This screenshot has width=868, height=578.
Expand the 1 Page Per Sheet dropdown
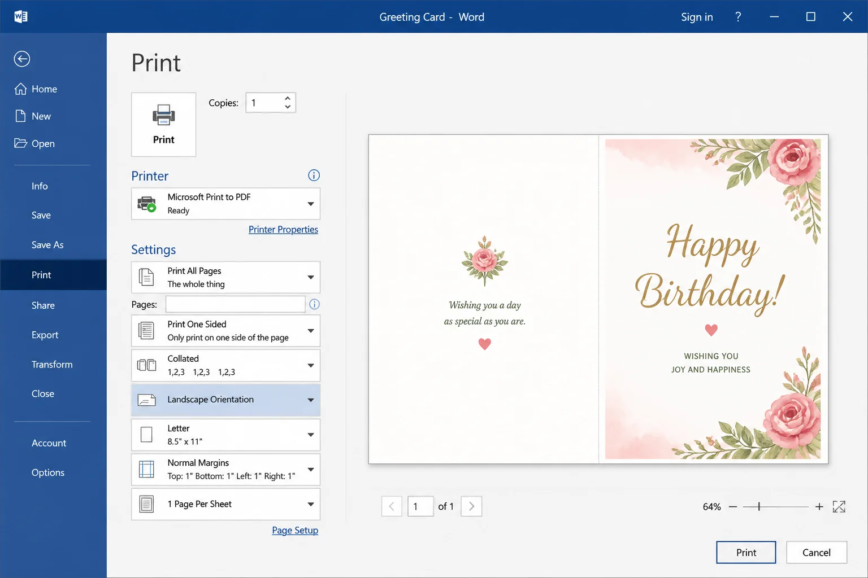tap(311, 504)
